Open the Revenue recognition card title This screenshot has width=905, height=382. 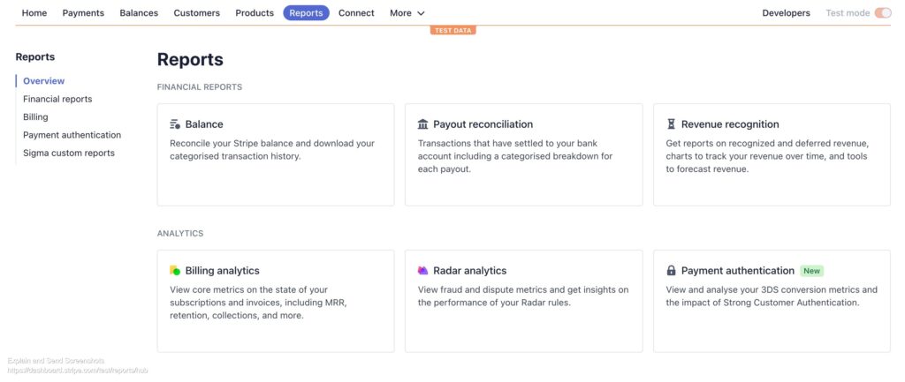(730, 124)
